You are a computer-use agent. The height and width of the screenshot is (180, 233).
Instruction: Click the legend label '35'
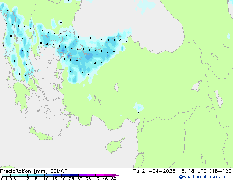(x=88, y=179)
